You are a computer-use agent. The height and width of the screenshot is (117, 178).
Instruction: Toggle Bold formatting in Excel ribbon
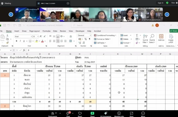coord(16,41)
